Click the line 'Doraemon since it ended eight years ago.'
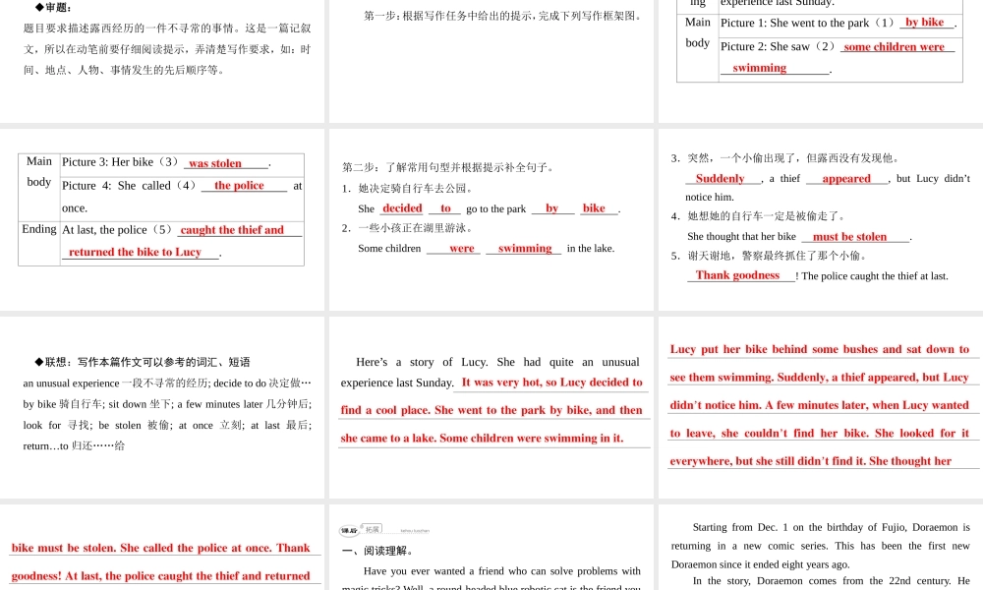983x590 pixels. (x=761, y=564)
